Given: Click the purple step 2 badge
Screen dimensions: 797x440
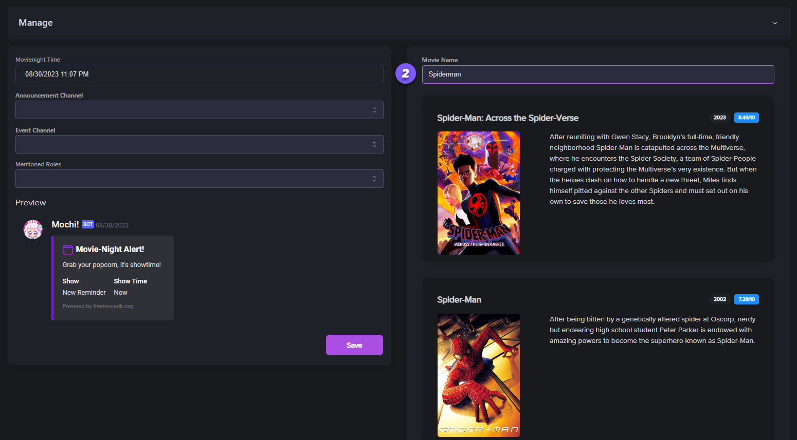Looking at the screenshot, I should click(x=405, y=74).
